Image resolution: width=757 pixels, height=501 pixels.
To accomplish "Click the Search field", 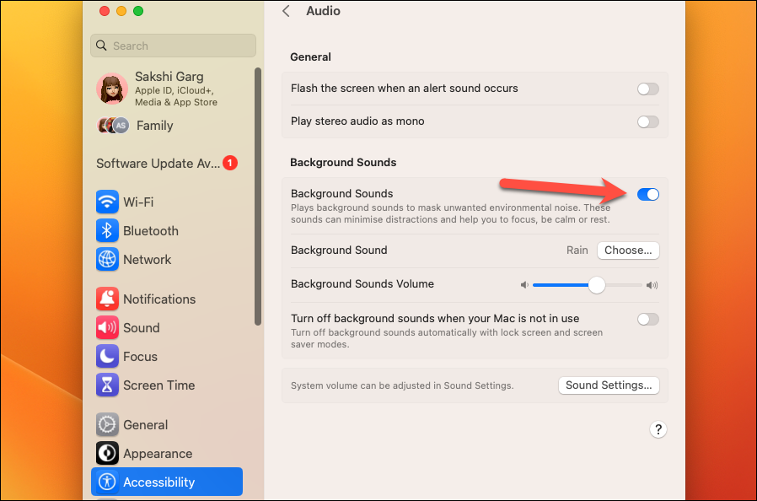I will (x=173, y=46).
